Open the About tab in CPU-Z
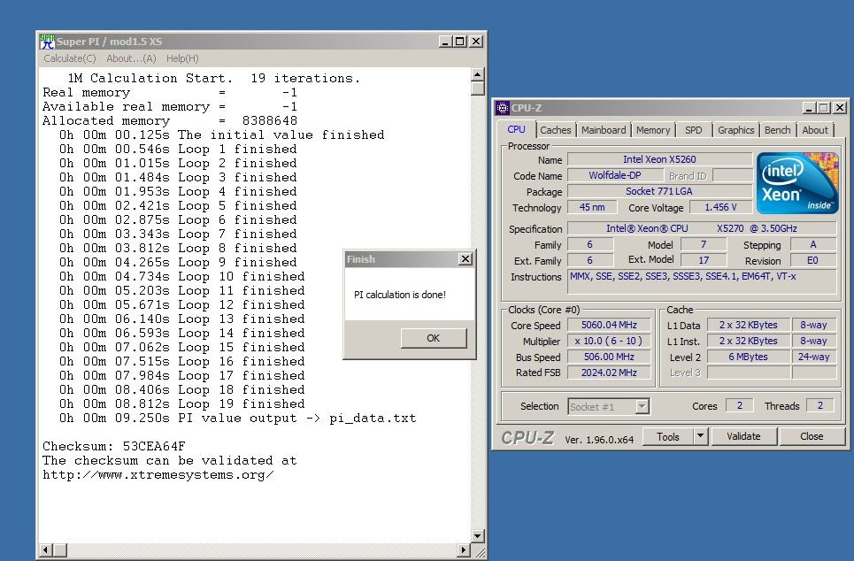Image resolution: width=854 pixels, height=561 pixels. click(x=815, y=130)
